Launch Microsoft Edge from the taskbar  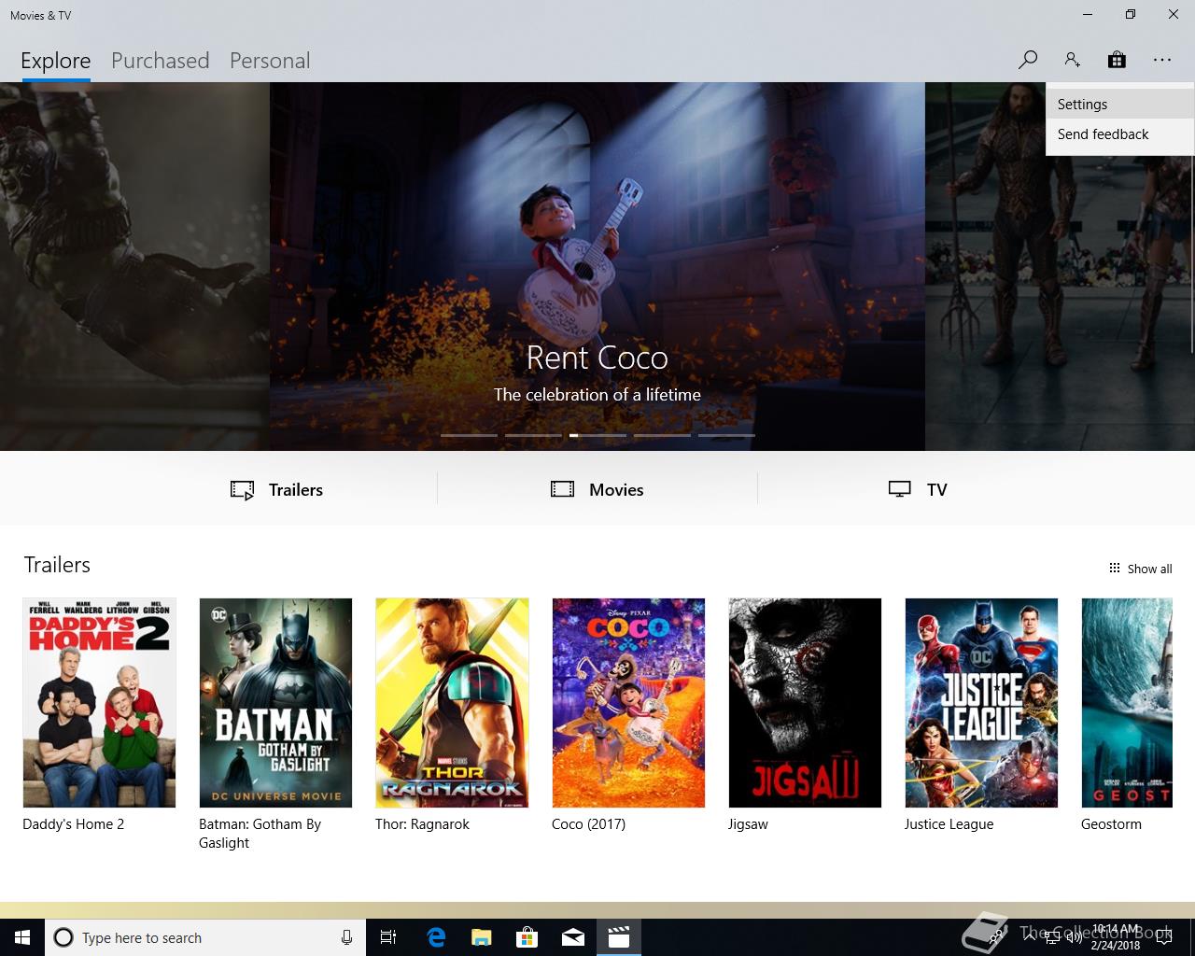(436, 937)
